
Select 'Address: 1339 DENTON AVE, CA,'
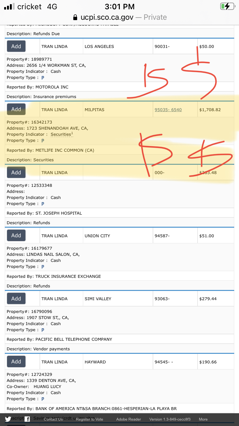coord(41,380)
